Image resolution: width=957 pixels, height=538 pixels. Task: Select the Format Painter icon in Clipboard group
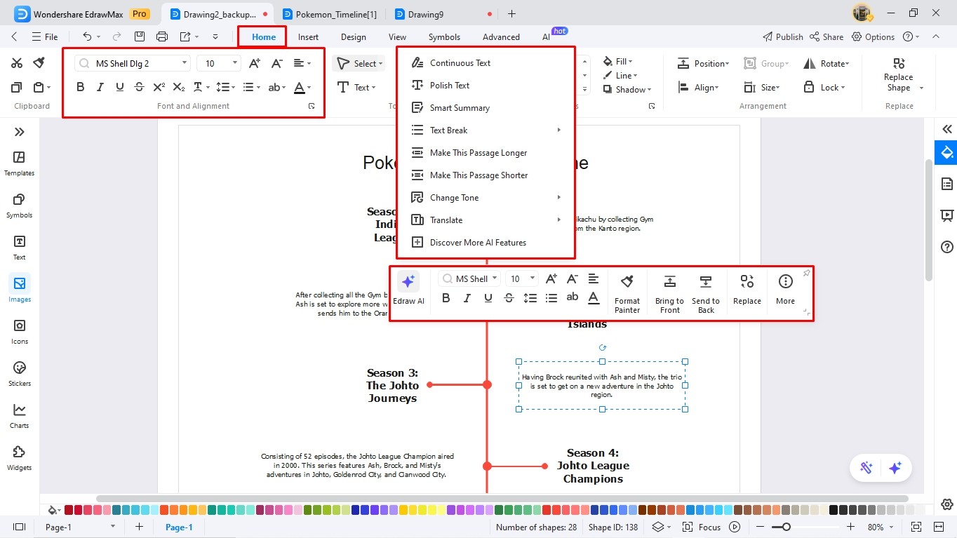[x=39, y=63]
